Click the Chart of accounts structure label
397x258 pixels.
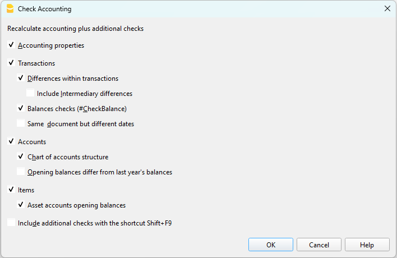[68, 157]
